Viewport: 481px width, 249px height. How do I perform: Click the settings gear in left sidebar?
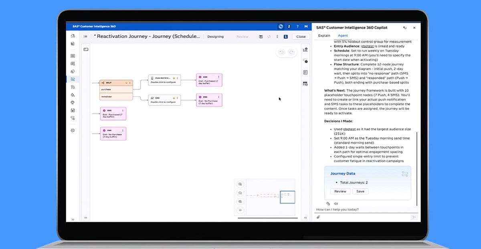click(73, 130)
